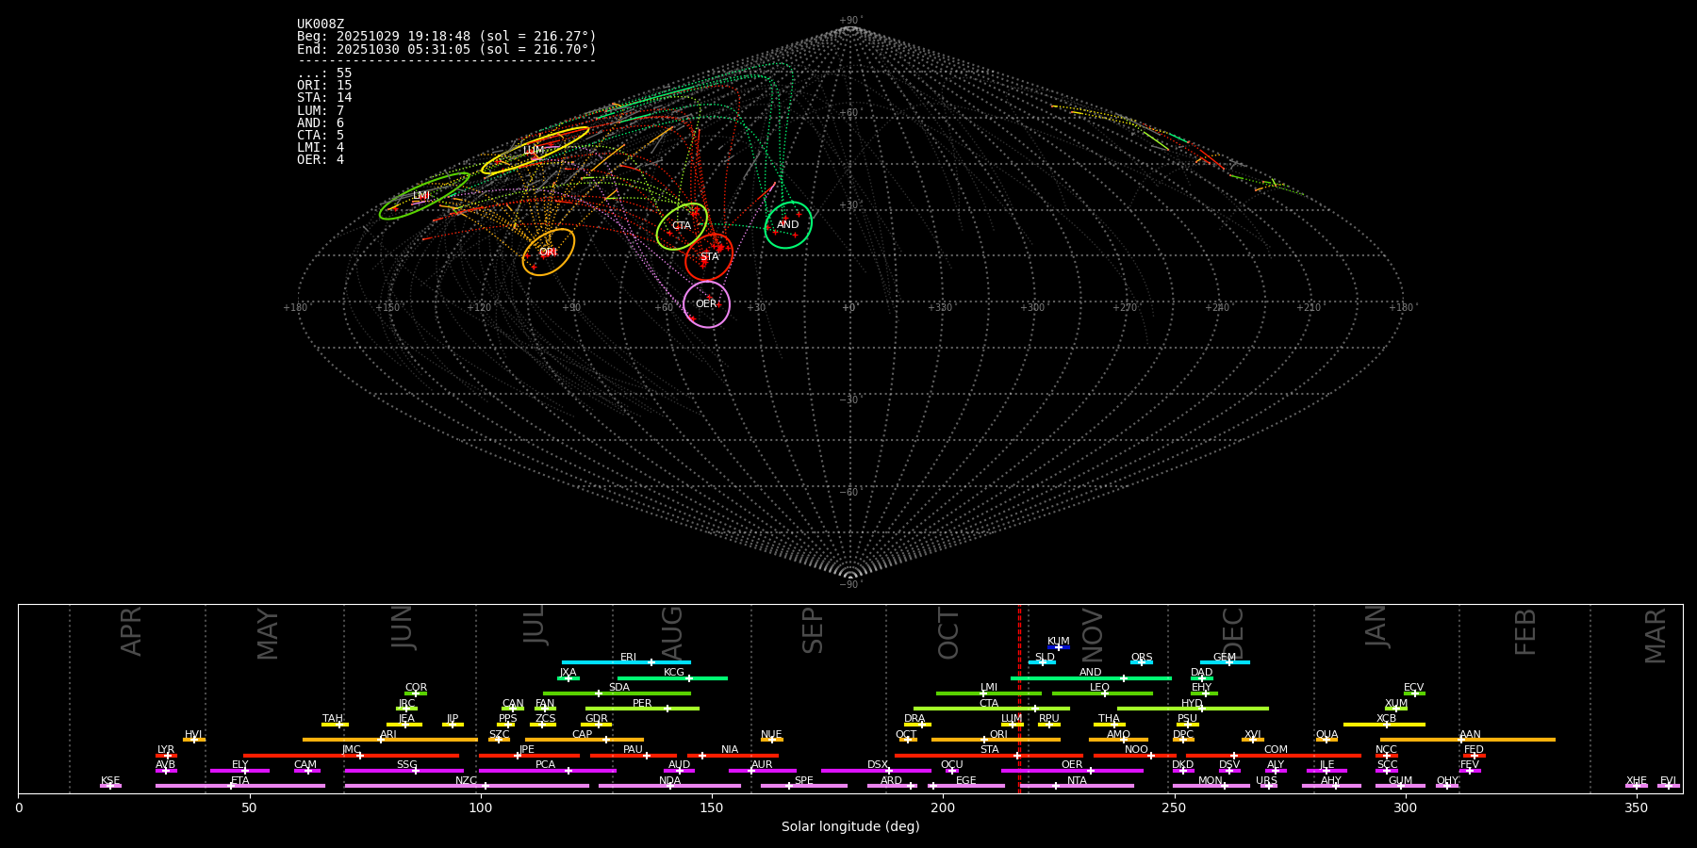Click the red dashed current solar longitude line
Viewport: 1697px width, 848px height.
(x=1019, y=698)
